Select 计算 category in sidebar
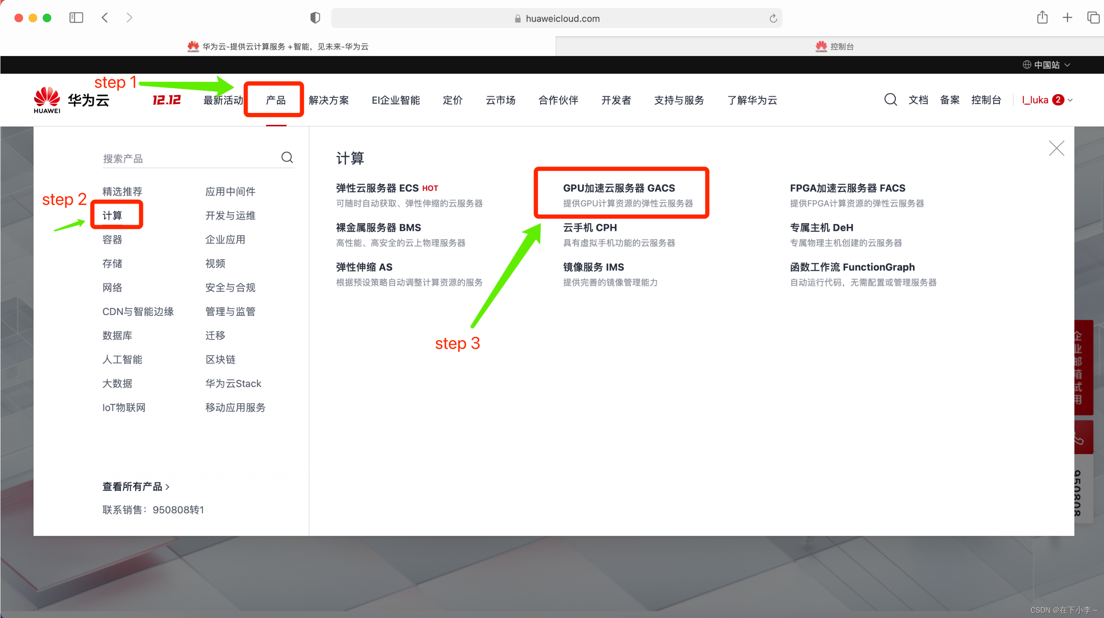 (x=112, y=215)
